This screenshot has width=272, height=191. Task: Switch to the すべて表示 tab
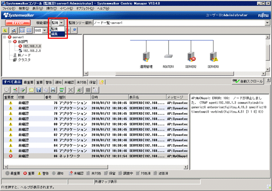[12, 82]
